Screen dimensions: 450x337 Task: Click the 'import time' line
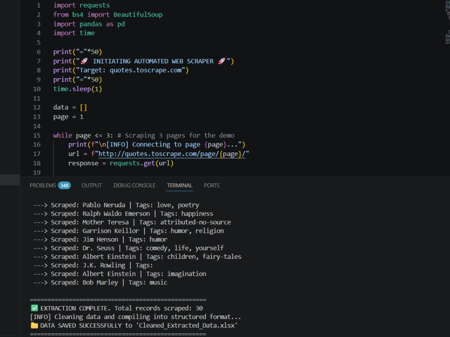tap(74, 33)
